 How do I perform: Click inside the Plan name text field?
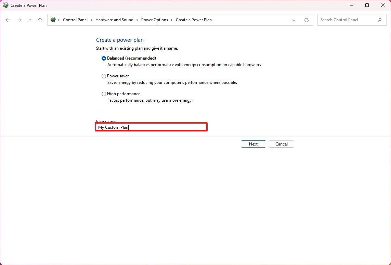point(151,127)
